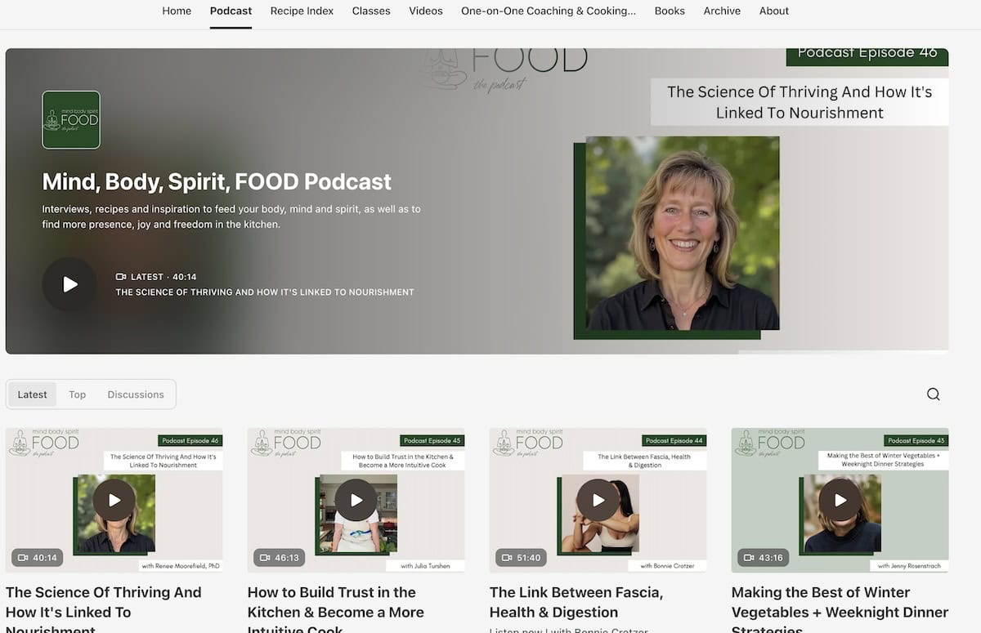Switch to the Top posts tab
981x633 pixels.
tap(77, 395)
